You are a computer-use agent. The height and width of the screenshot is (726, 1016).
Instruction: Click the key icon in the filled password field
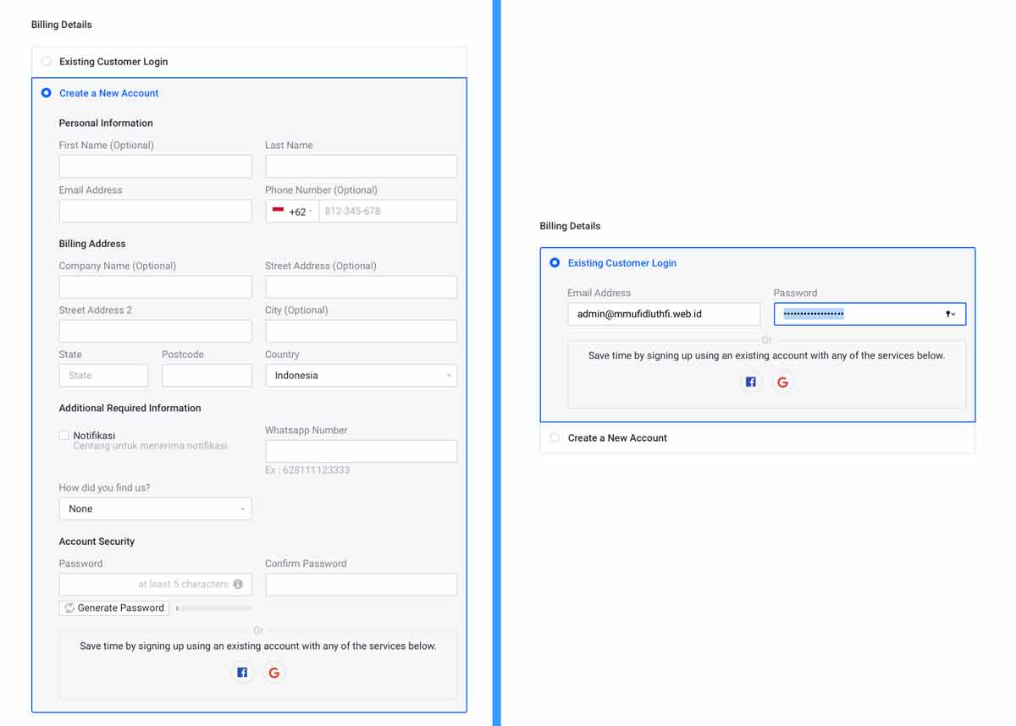[x=950, y=314]
